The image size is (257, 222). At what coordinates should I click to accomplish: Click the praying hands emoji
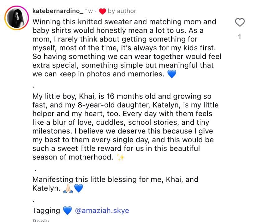click(68, 188)
